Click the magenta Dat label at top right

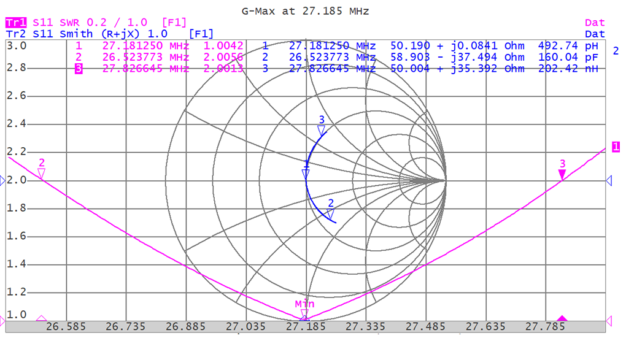tap(595, 23)
